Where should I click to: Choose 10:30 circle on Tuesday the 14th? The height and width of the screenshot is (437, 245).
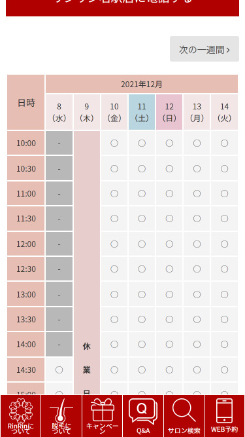225,168
